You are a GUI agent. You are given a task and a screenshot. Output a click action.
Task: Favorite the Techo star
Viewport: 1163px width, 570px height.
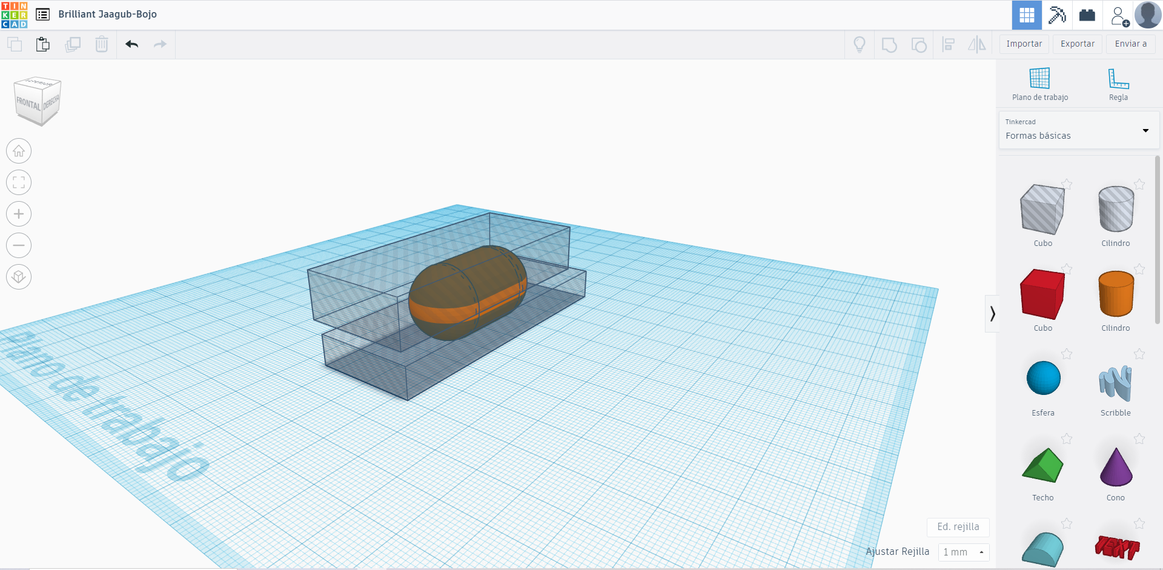1067,439
